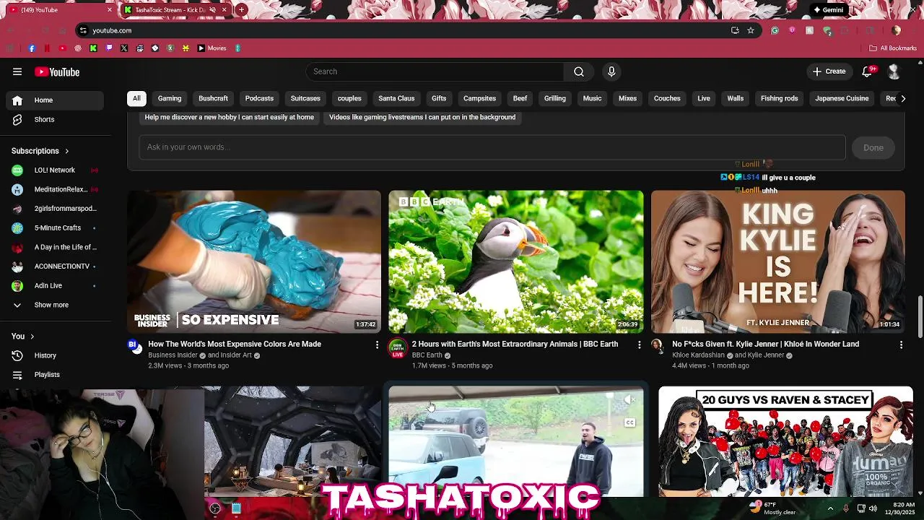924x520 pixels.
Task: Expand the You section header
Action: point(23,337)
